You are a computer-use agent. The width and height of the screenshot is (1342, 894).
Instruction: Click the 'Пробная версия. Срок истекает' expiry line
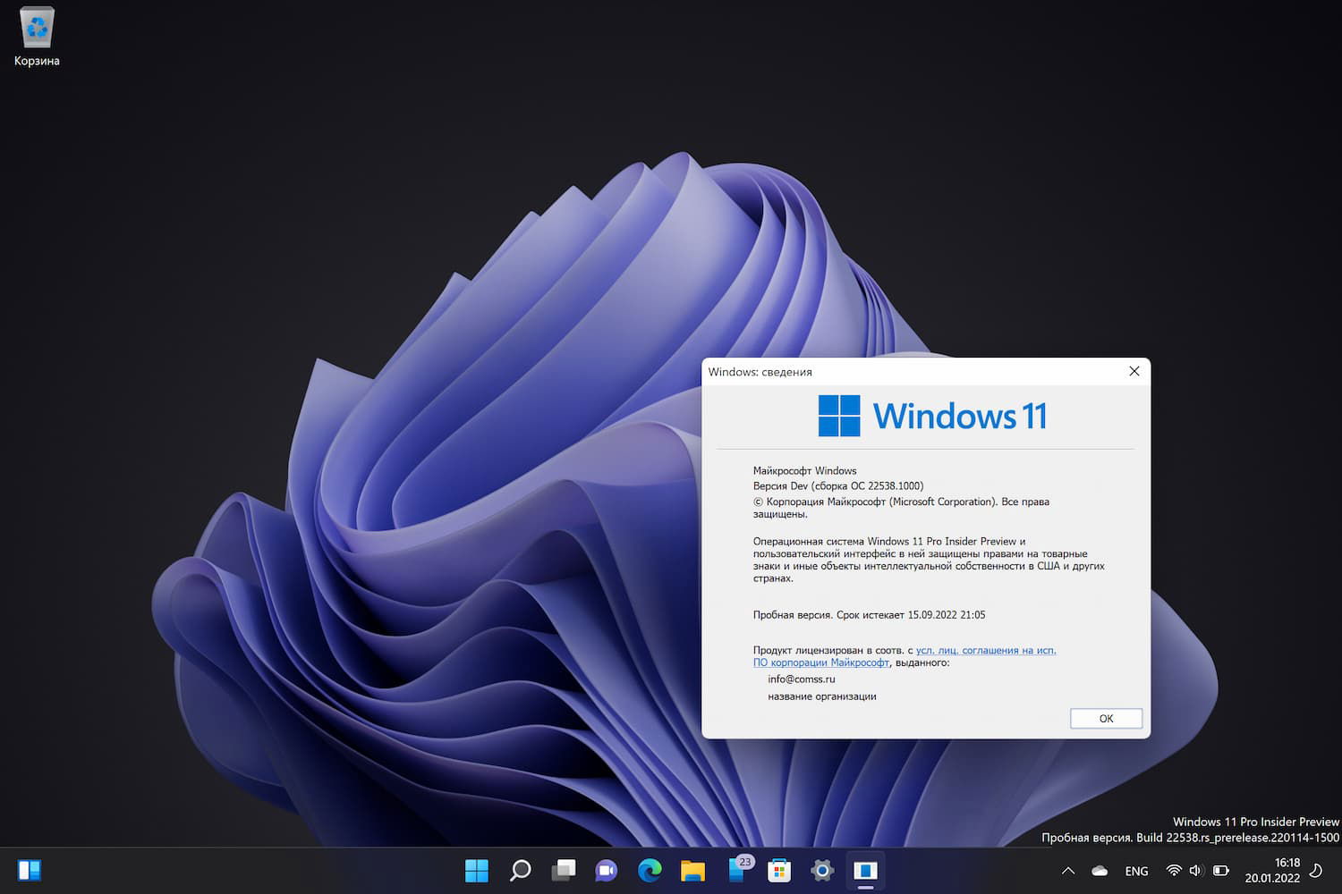869,615
